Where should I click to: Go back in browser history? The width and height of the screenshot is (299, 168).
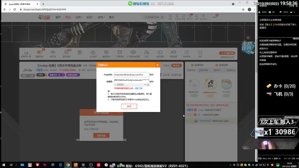[4, 9]
